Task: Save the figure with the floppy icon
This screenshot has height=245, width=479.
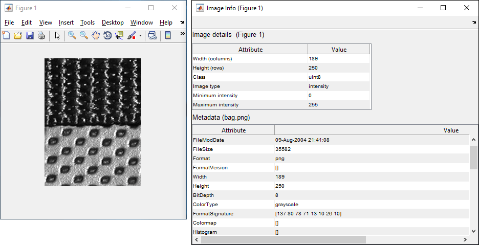Action: coord(30,35)
